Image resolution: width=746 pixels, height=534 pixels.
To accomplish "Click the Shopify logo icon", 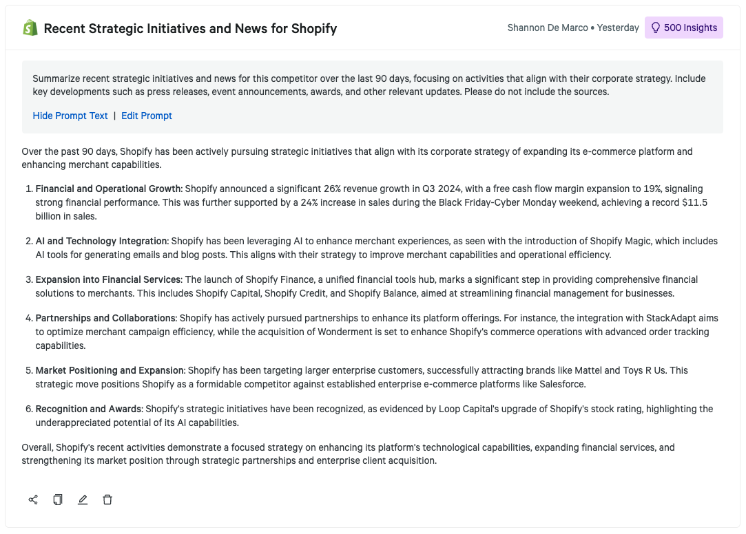I will click(30, 28).
